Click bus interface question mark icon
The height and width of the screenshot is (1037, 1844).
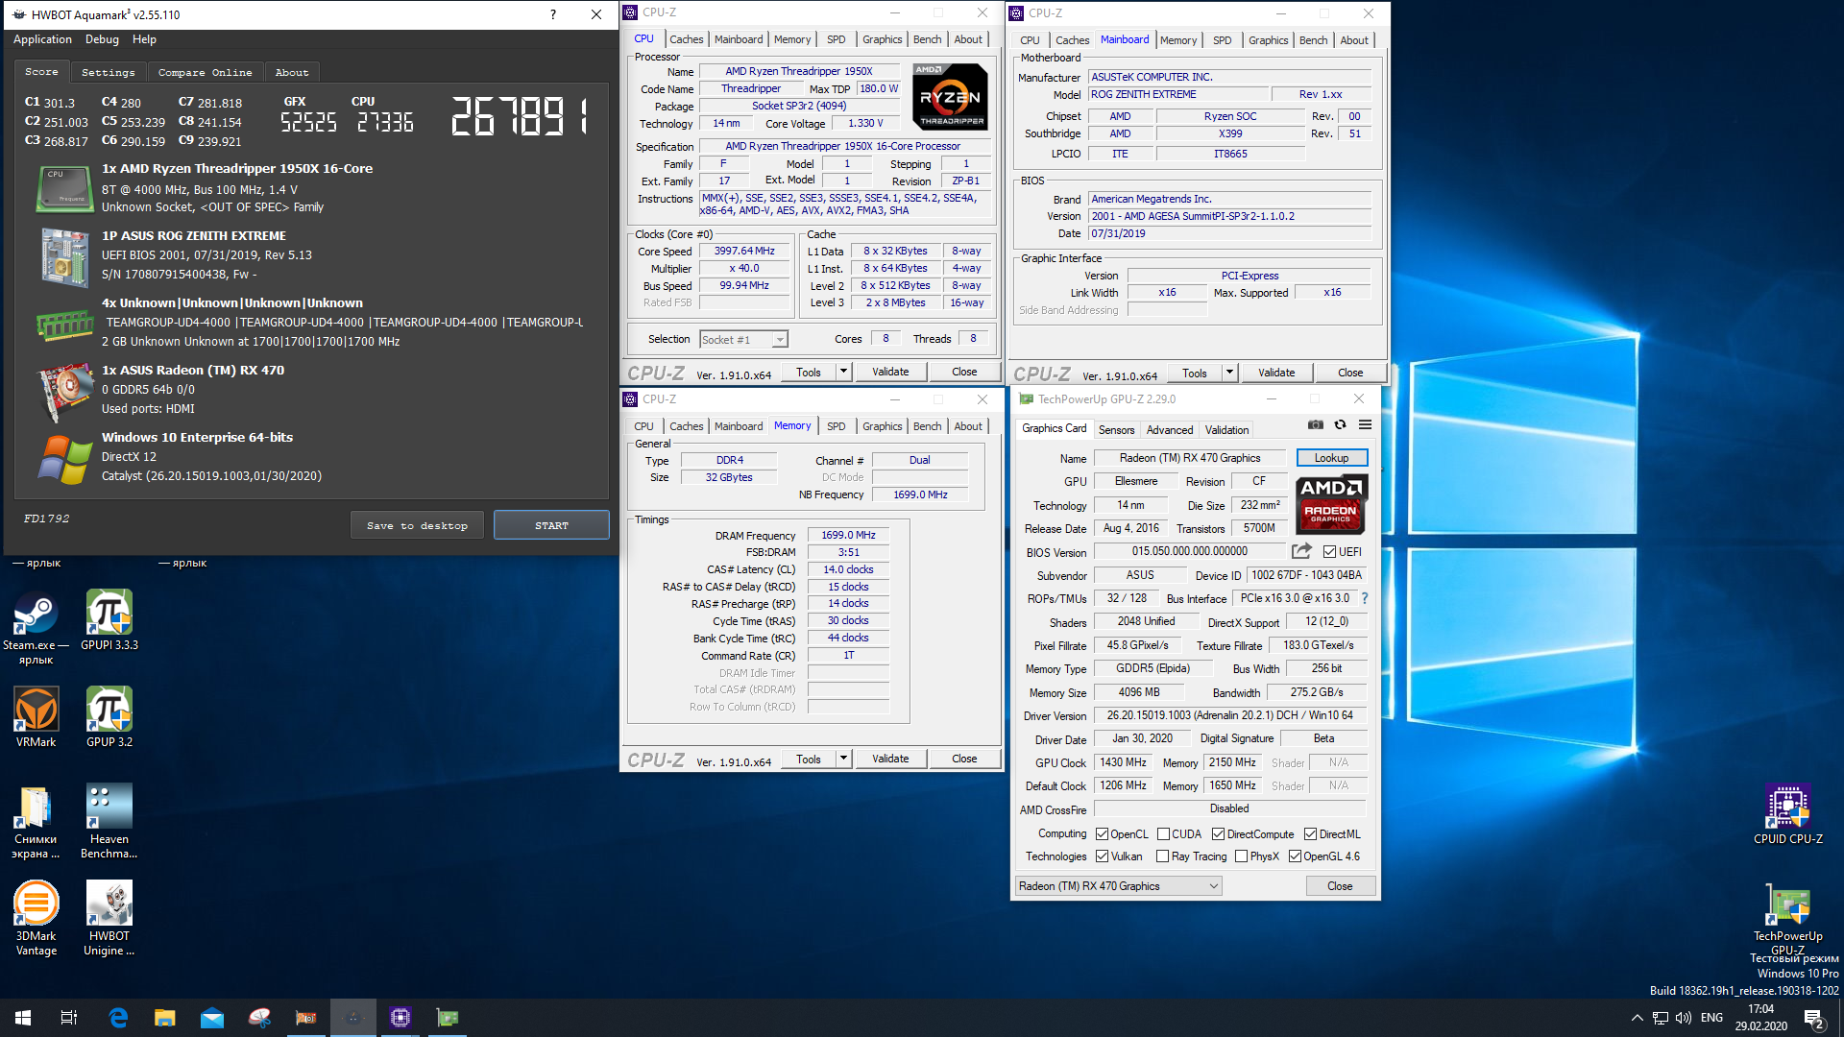point(1364,598)
